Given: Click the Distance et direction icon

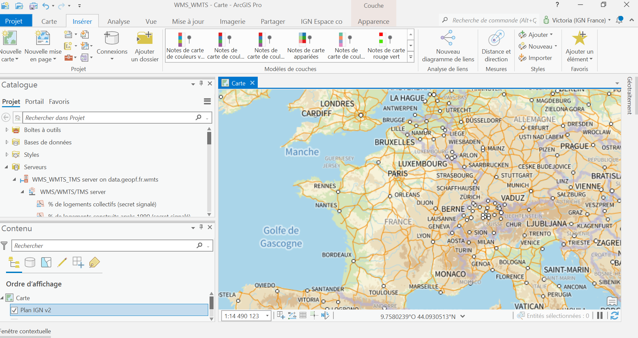Looking at the screenshot, I should (496, 38).
